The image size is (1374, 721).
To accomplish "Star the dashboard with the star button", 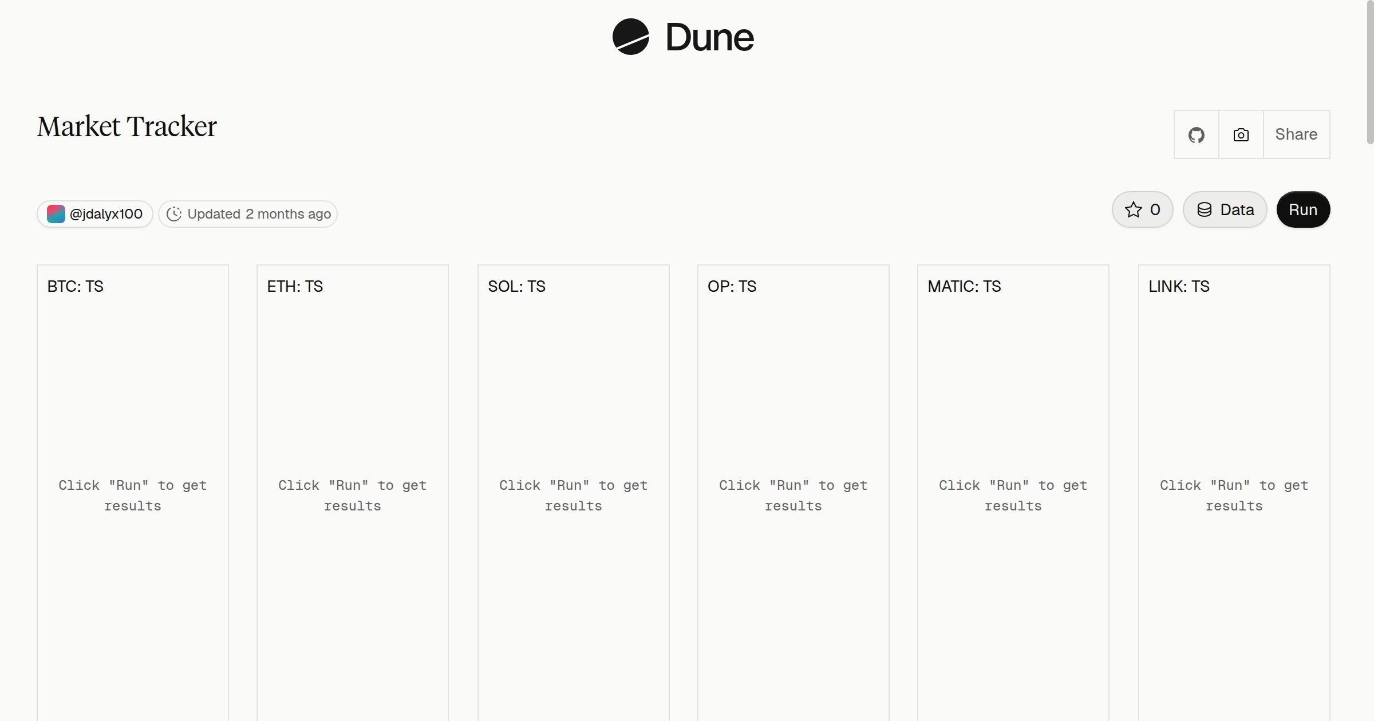I will [1142, 209].
